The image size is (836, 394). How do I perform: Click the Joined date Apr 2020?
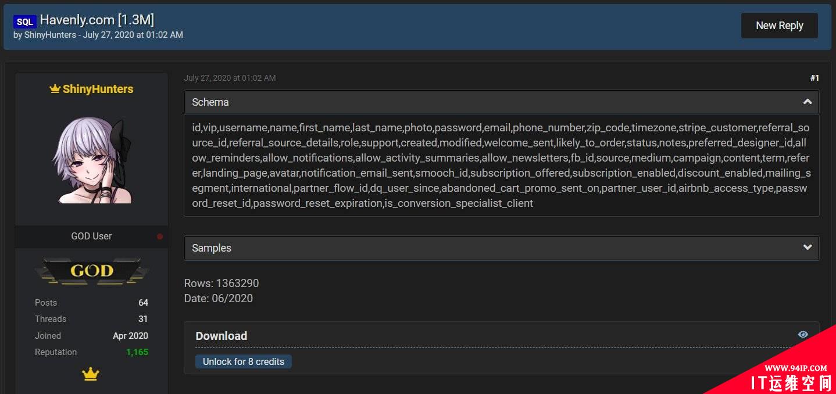point(130,336)
